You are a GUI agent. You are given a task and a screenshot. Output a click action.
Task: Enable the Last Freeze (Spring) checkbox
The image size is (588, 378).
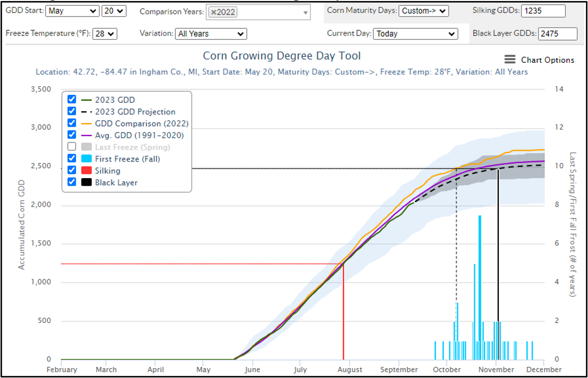pyautogui.click(x=72, y=146)
